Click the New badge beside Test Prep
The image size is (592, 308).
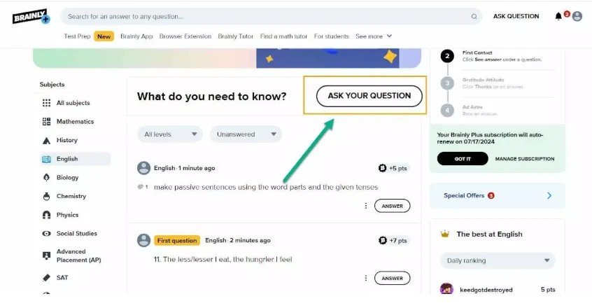tap(104, 36)
